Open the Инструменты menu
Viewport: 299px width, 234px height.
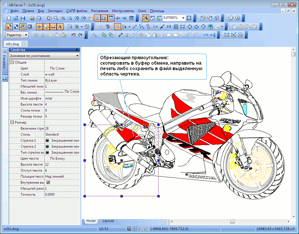[x=123, y=11]
